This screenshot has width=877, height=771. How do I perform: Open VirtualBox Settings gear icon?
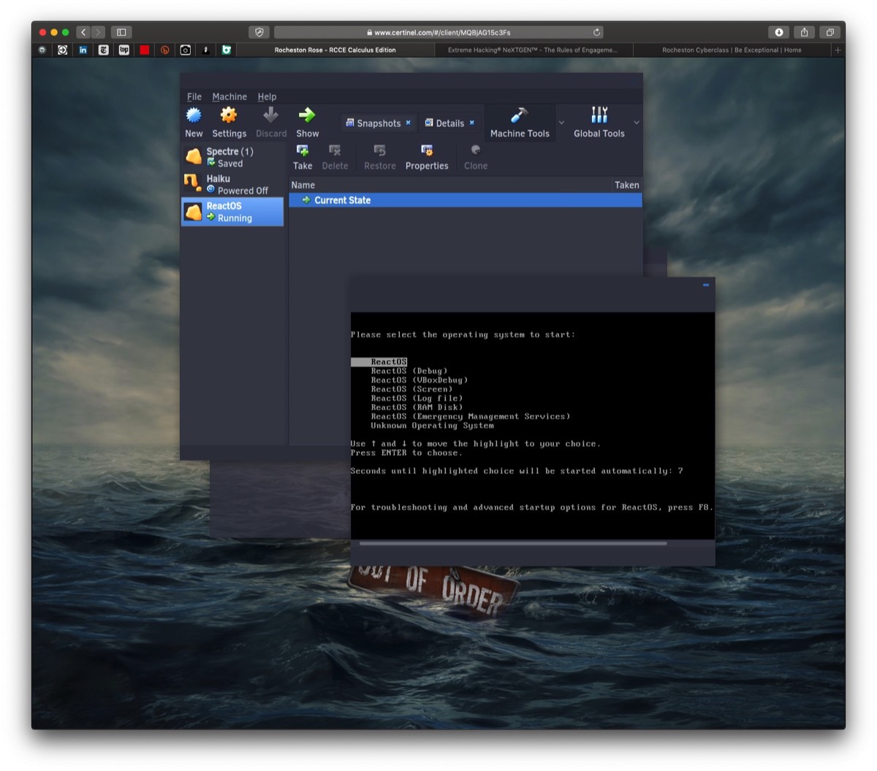tap(229, 115)
